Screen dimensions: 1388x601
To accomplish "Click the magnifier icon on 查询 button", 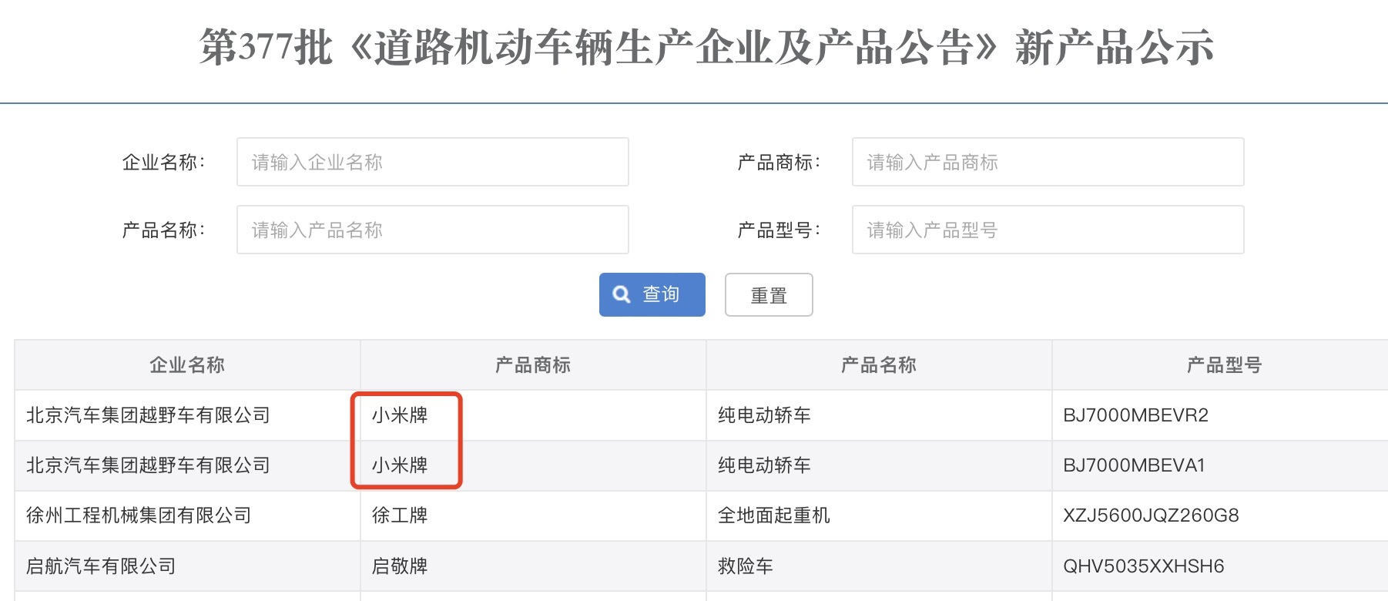I will pyautogui.click(x=621, y=294).
